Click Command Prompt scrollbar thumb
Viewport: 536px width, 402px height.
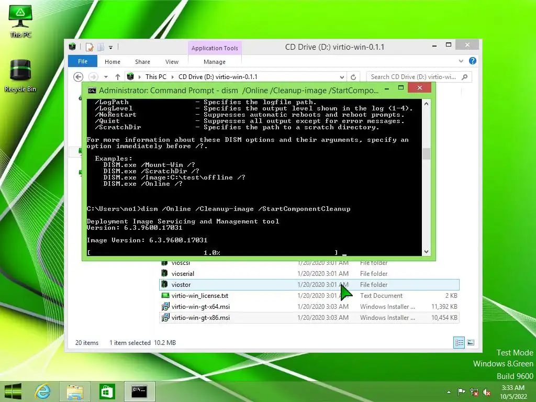[426, 154]
